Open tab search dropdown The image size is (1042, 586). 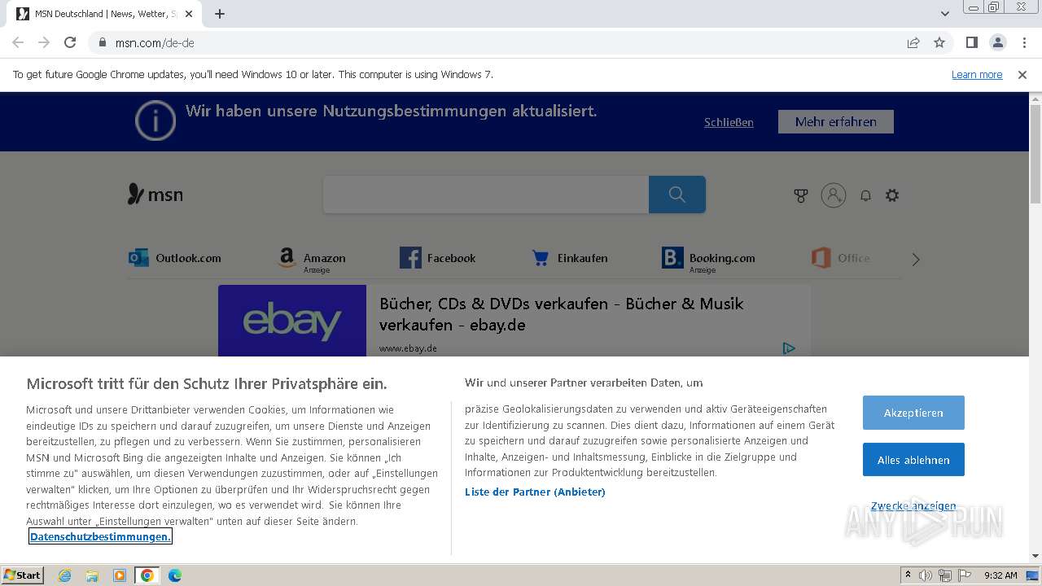coord(945,14)
